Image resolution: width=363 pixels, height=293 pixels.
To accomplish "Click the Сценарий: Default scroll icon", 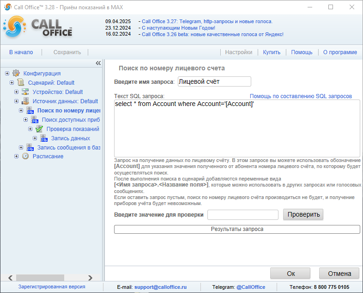I will pyautogui.click(x=21, y=82).
